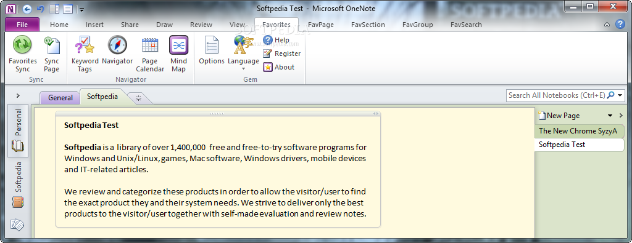Viewport: 632px width, 243px height.
Task: Minimize the ribbon with the caret
Action: (607, 25)
